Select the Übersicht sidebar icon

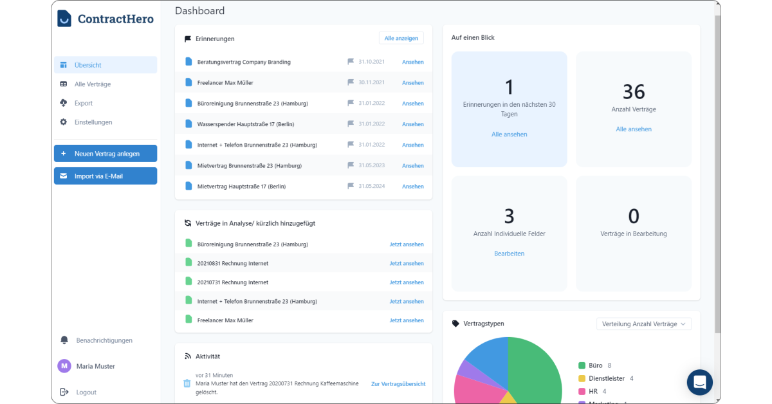click(64, 64)
